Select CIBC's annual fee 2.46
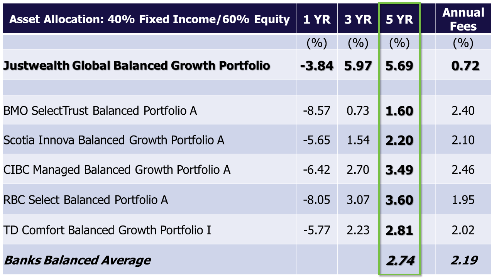 coord(464,170)
